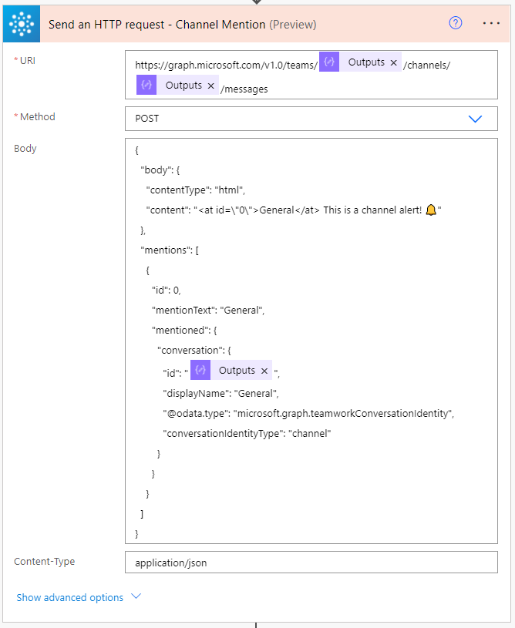Click the '/messages' text in the URI field
This screenshot has height=628, width=515.
(x=244, y=89)
